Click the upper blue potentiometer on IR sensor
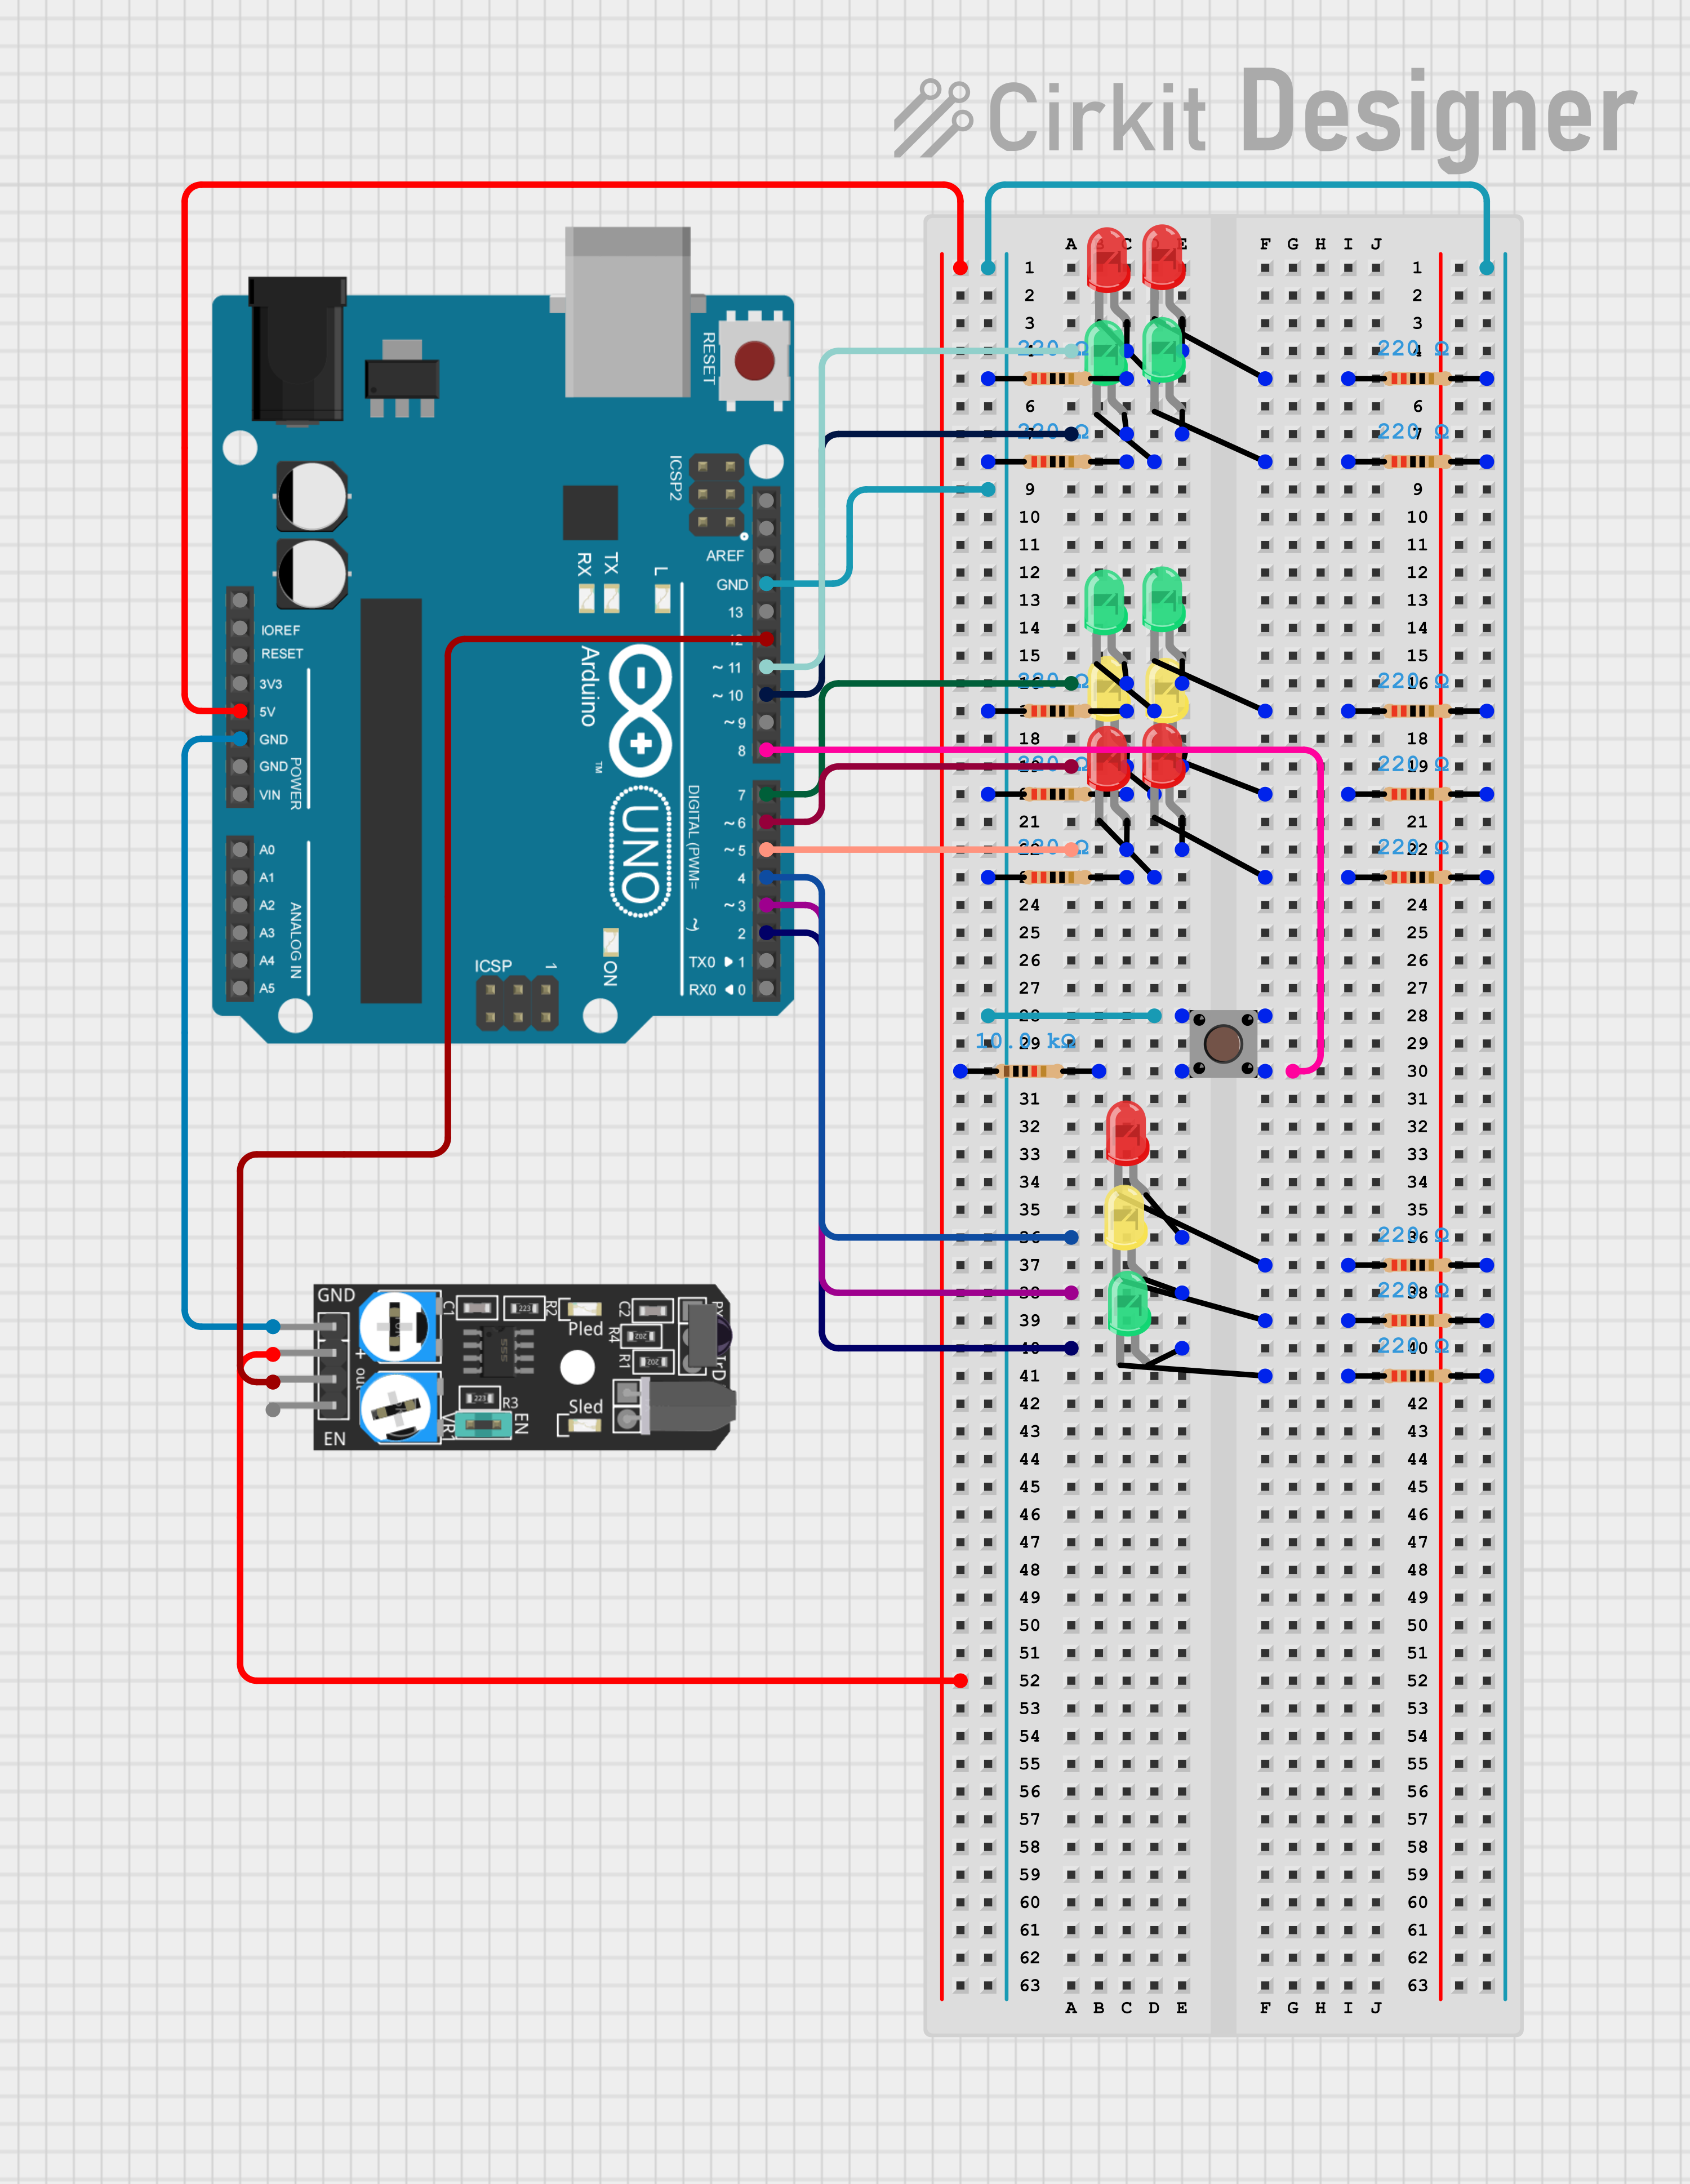The height and width of the screenshot is (2184, 1690). pos(399,1326)
